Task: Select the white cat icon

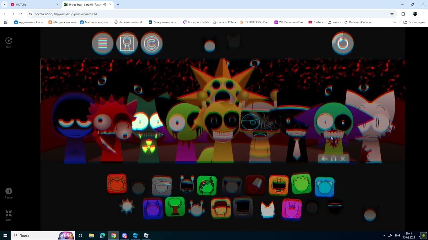Action: (x=267, y=210)
